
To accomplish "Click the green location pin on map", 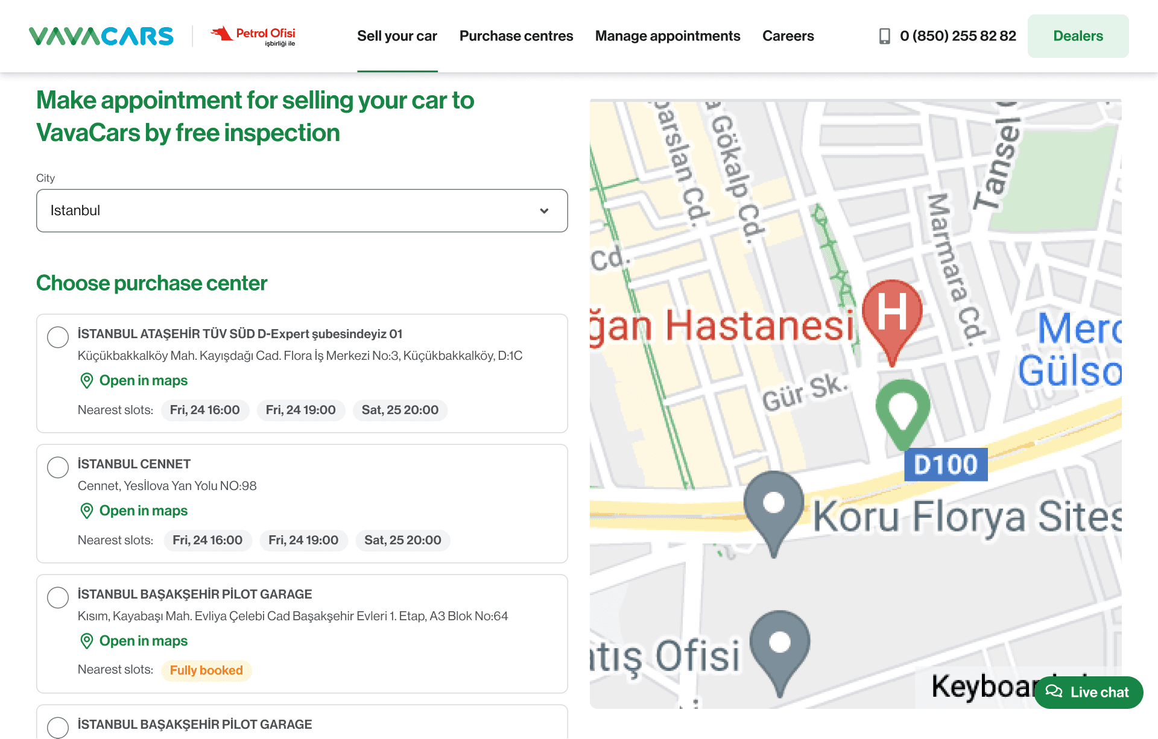I will 902,410.
